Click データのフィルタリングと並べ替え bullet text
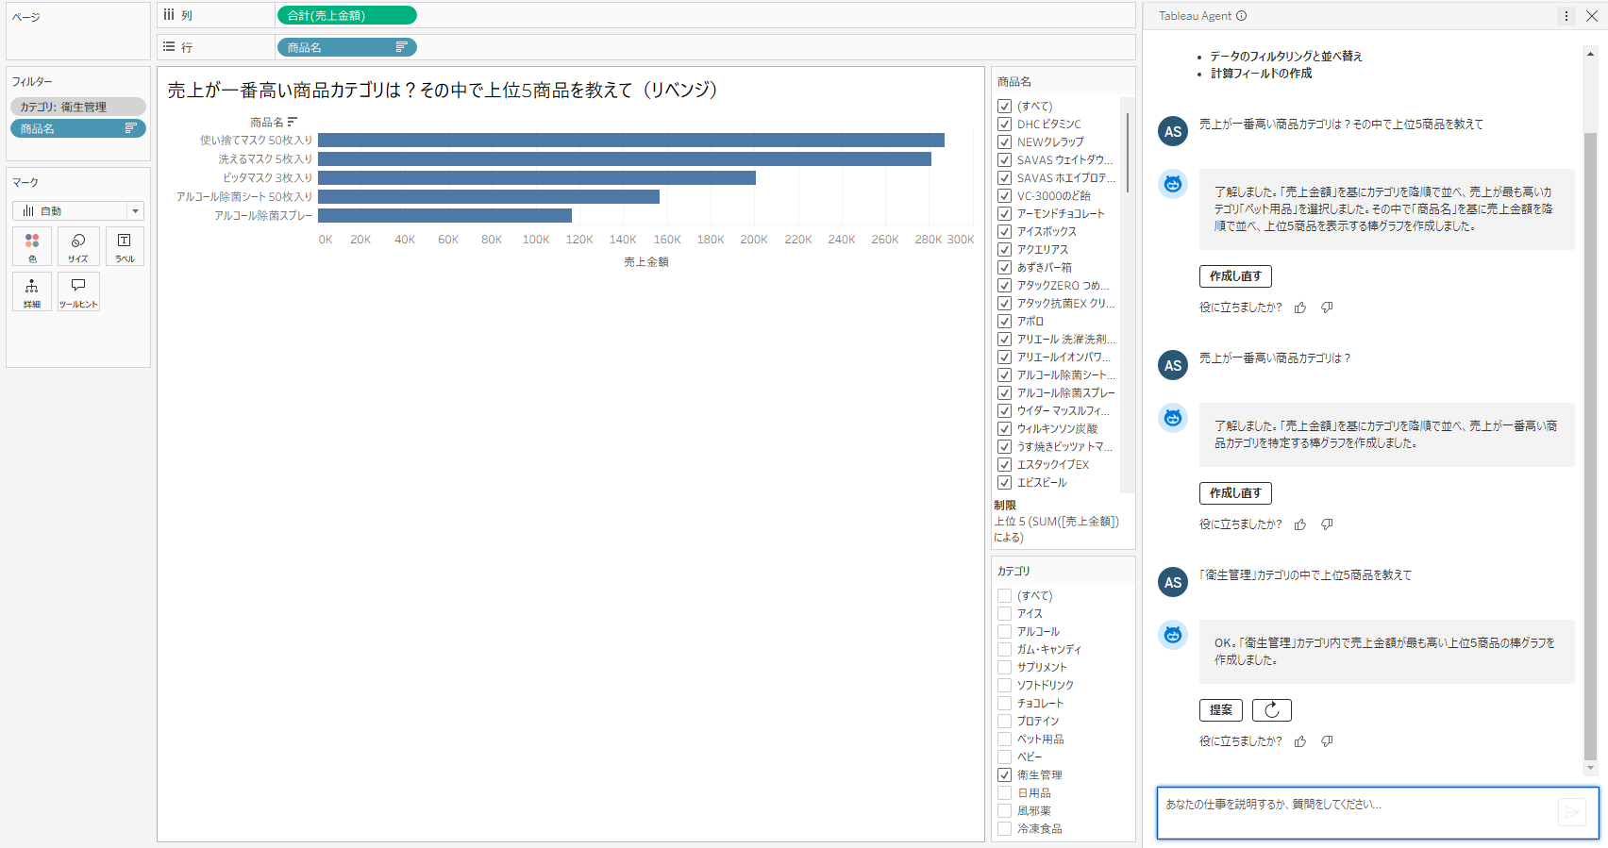This screenshot has width=1608, height=848. coord(1286,57)
